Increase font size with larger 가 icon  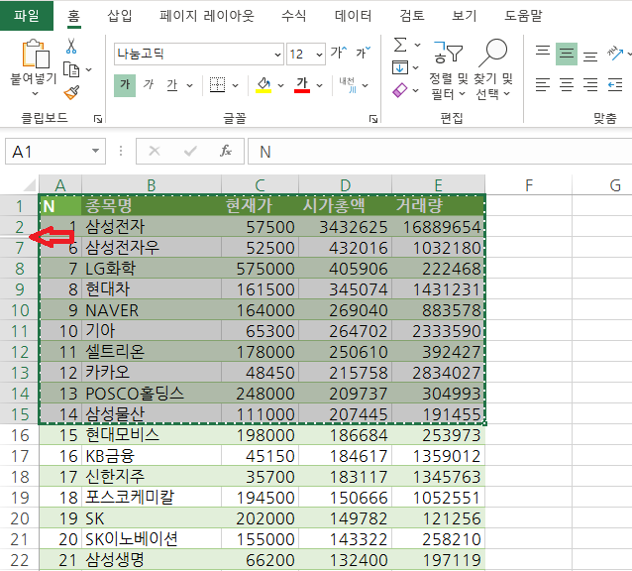click(x=339, y=53)
